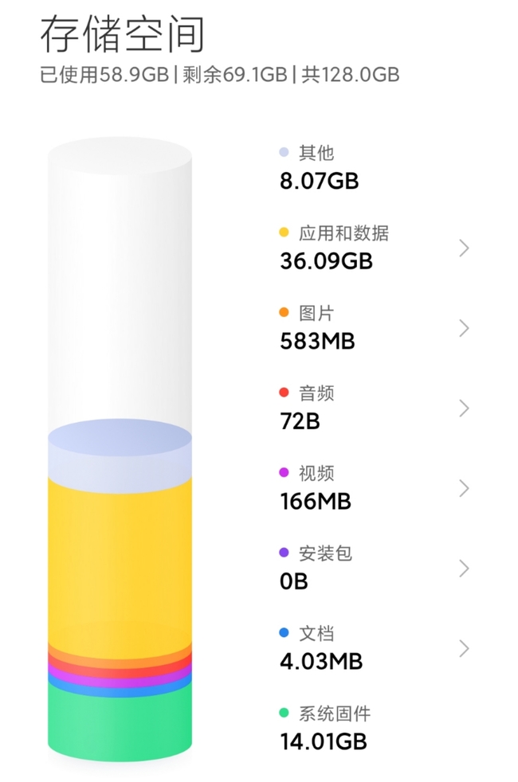The width and height of the screenshot is (518, 782).
Task: Click the red dot icon beside 音频
Action: 284,393
